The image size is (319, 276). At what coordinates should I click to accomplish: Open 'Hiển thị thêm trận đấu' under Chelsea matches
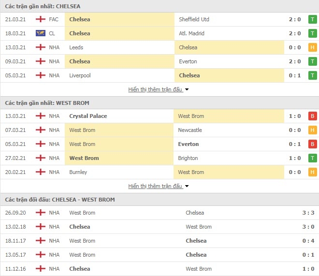tap(156, 89)
